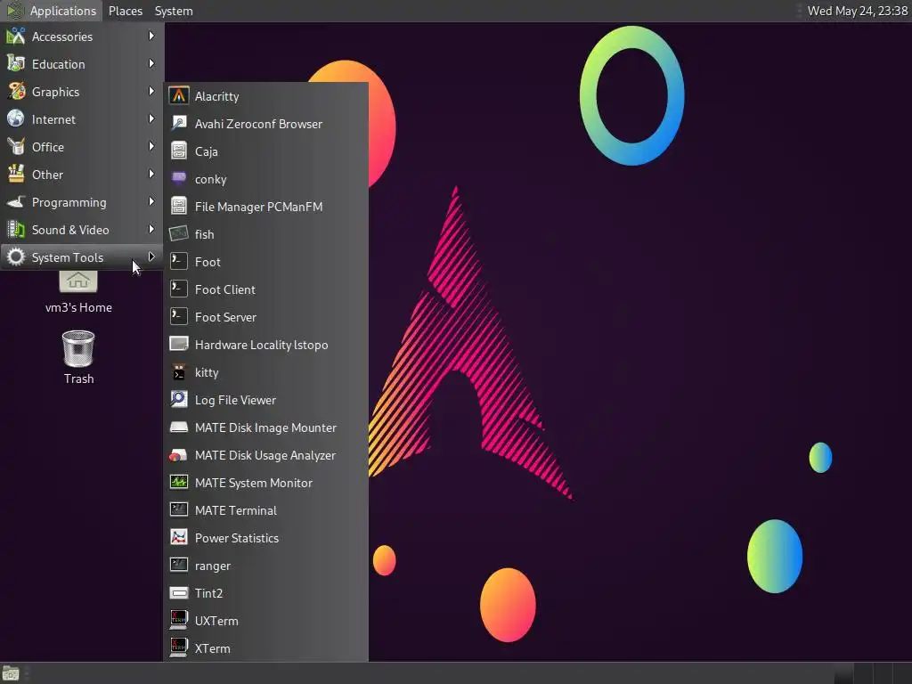
Task: Expand the Office submenu arrow
Action: click(151, 147)
